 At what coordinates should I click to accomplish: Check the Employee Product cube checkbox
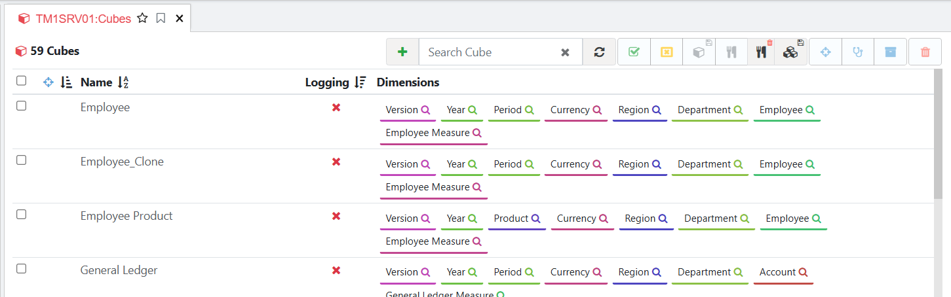[x=22, y=214]
